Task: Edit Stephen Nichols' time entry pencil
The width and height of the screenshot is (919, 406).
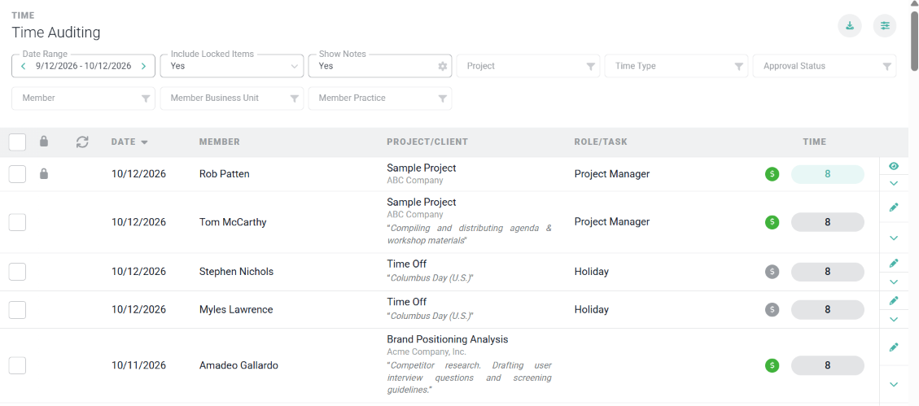Action: tap(893, 263)
